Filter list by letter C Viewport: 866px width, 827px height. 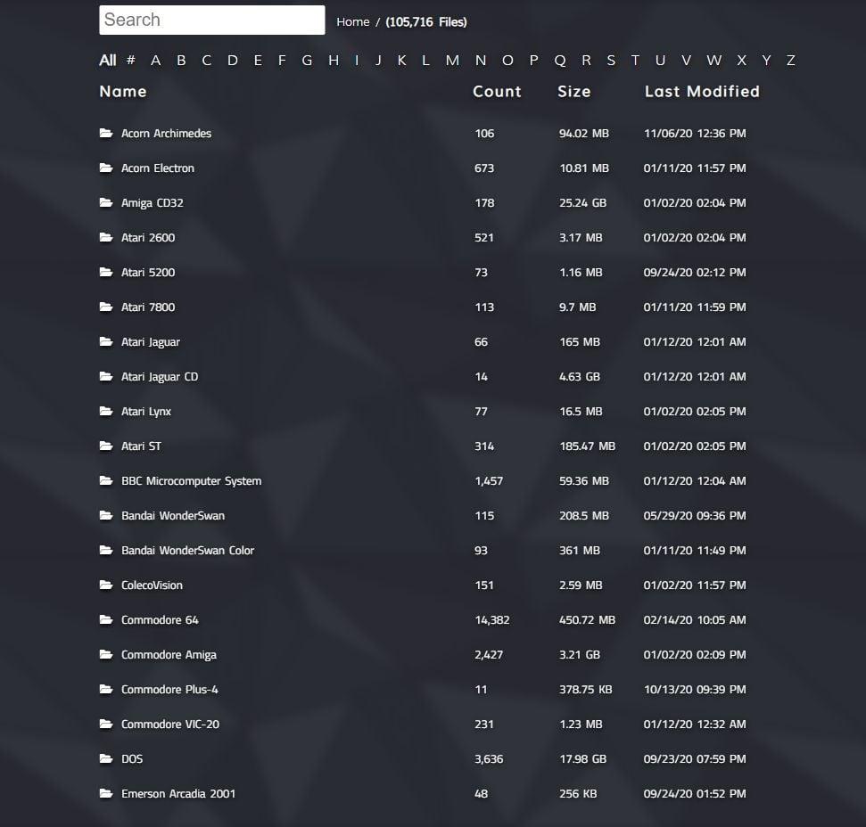click(207, 60)
